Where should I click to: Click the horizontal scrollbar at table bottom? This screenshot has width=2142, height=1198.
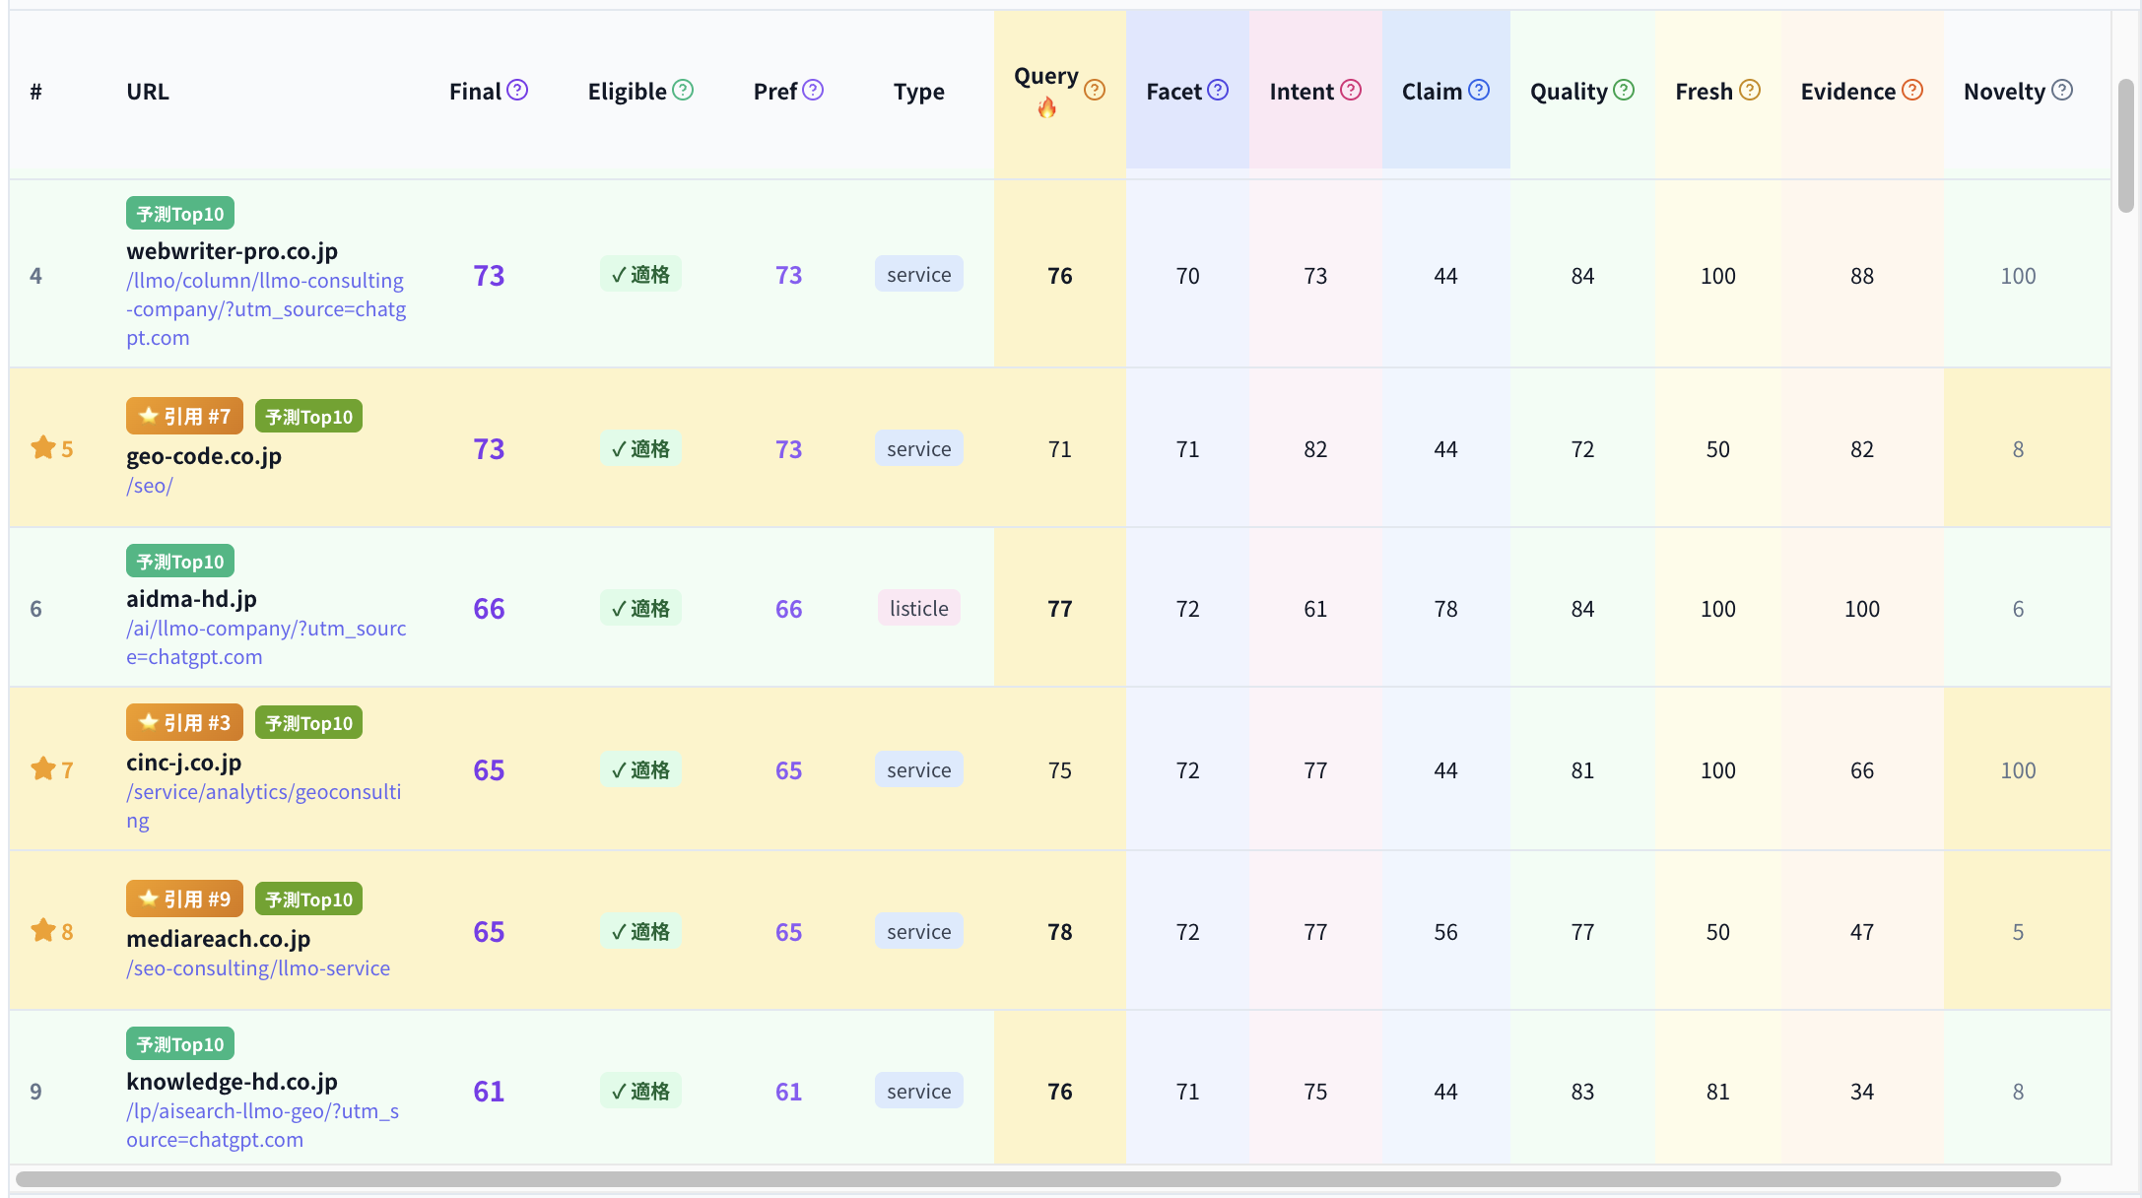coord(1038,1179)
